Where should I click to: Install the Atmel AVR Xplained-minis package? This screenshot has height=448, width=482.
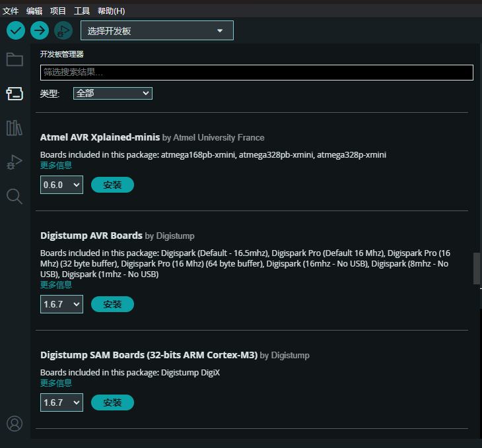(112, 185)
